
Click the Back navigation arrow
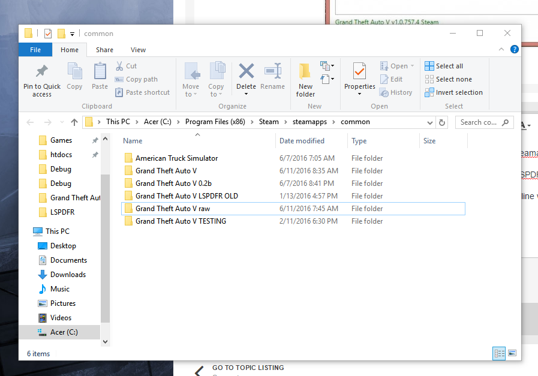(x=30, y=122)
